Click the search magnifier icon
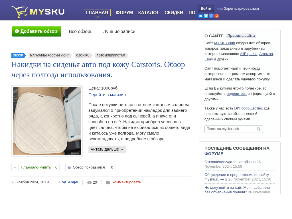Screen dimensions: 292x219 258,129
